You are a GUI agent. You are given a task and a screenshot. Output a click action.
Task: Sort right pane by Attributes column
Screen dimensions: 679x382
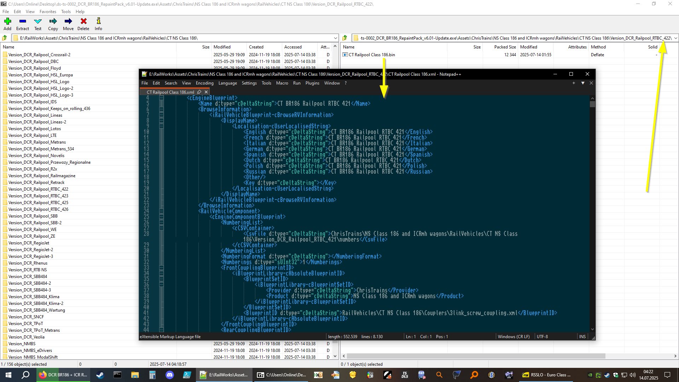[571, 47]
